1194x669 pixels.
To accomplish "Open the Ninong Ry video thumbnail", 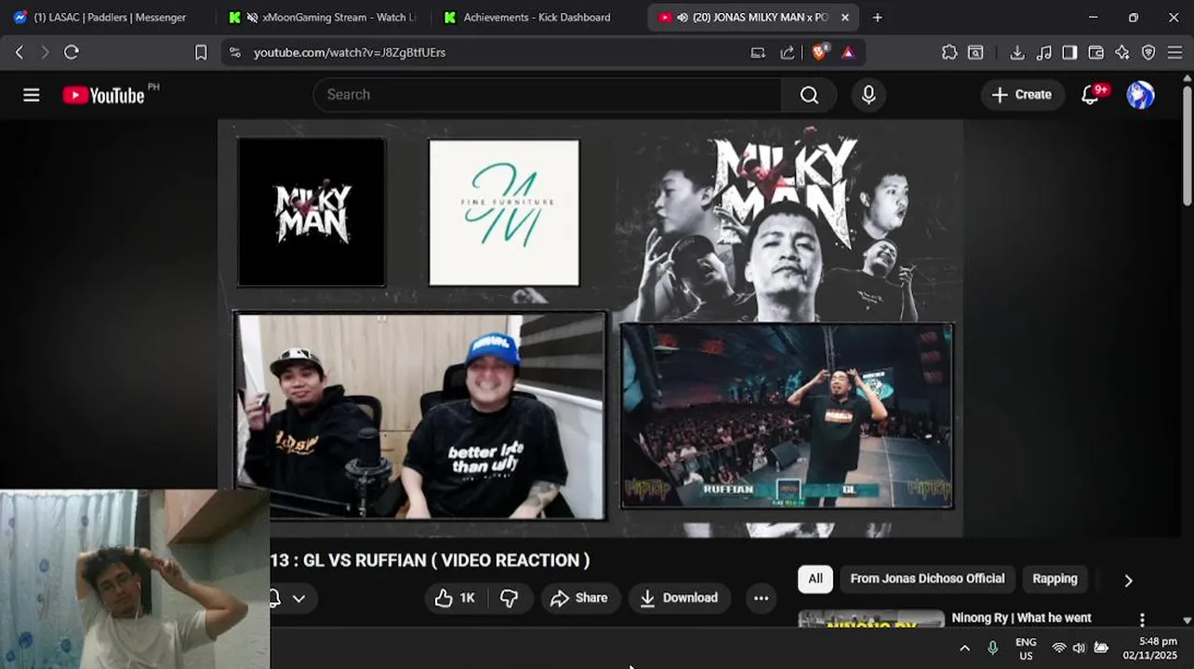I will [x=871, y=618].
